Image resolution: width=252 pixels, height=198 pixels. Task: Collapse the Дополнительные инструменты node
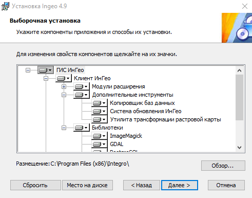point(64,95)
